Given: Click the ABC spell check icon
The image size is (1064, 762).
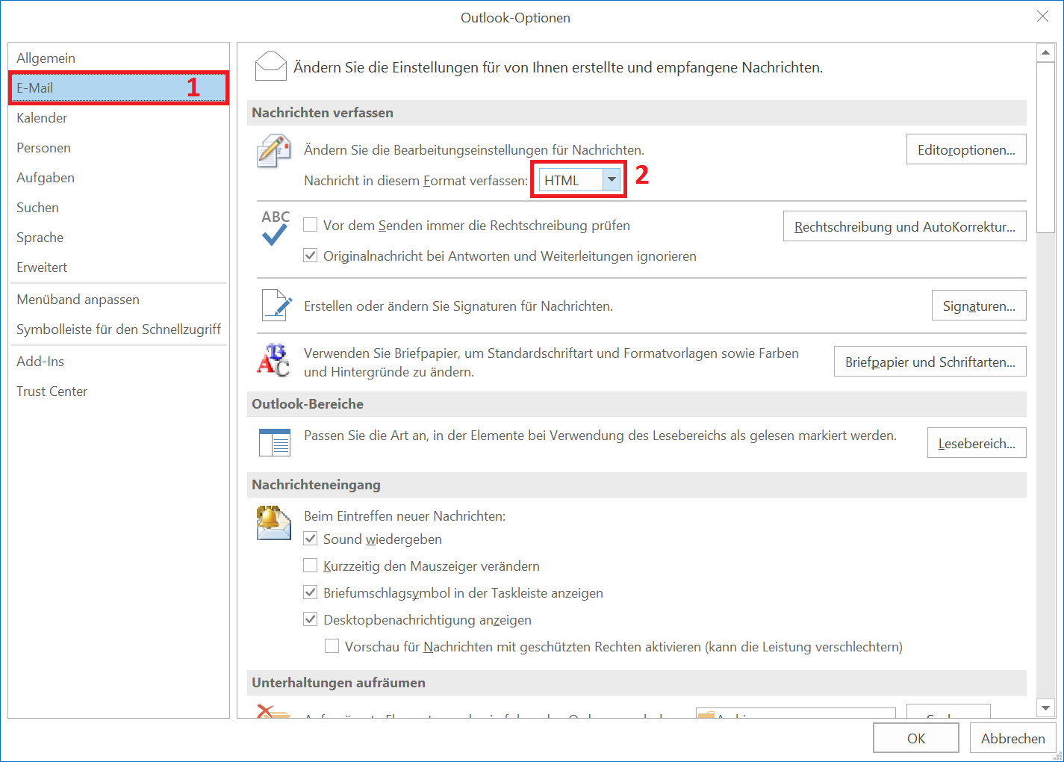Looking at the screenshot, I should point(275,228).
